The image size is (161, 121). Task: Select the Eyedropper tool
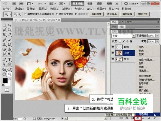(x=9, y=35)
